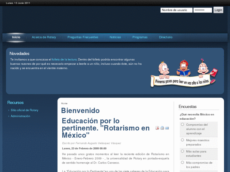This screenshot has height=172, width=230.
Task: Click the 'Bienvenido' page heading
Action: pyautogui.click(x=80, y=110)
